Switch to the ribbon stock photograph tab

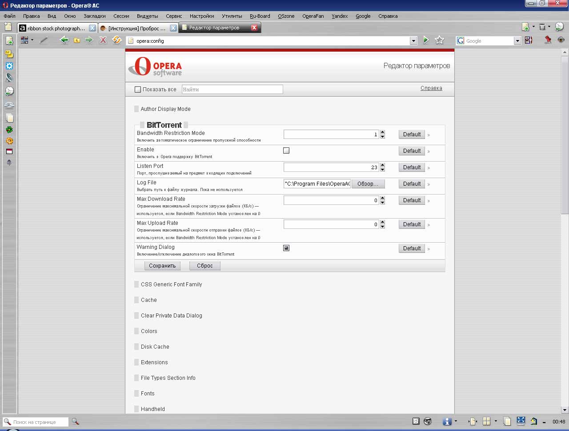[x=56, y=28]
